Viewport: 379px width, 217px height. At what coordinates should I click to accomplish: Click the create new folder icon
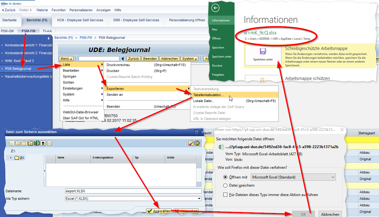(x=30, y=143)
